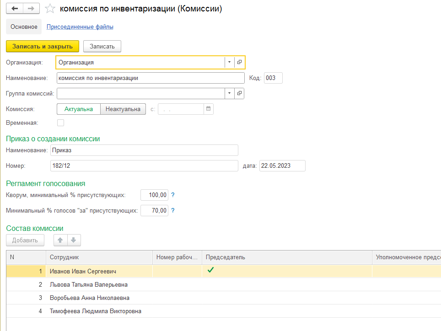Screen dimensions: 441x331
Task: Move selected member up in list
Action: click(60, 240)
